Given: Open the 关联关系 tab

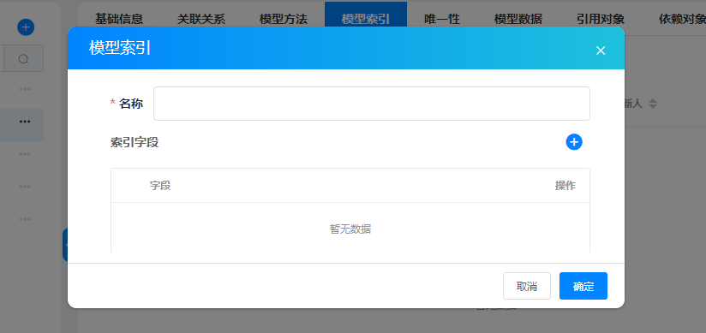Looking at the screenshot, I should point(201,19).
